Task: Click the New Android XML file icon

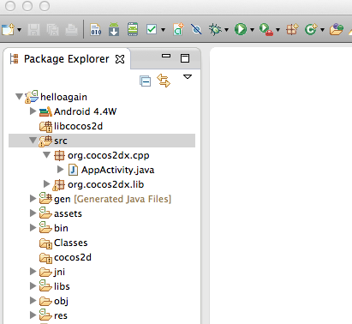Action: click(x=178, y=29)
